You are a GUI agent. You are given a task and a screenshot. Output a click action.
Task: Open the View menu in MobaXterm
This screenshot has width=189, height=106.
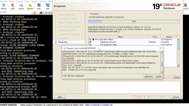pos(12,1)
